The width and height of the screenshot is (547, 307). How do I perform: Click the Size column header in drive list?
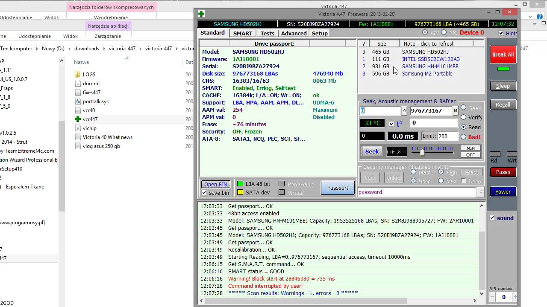tap(382, 43)
